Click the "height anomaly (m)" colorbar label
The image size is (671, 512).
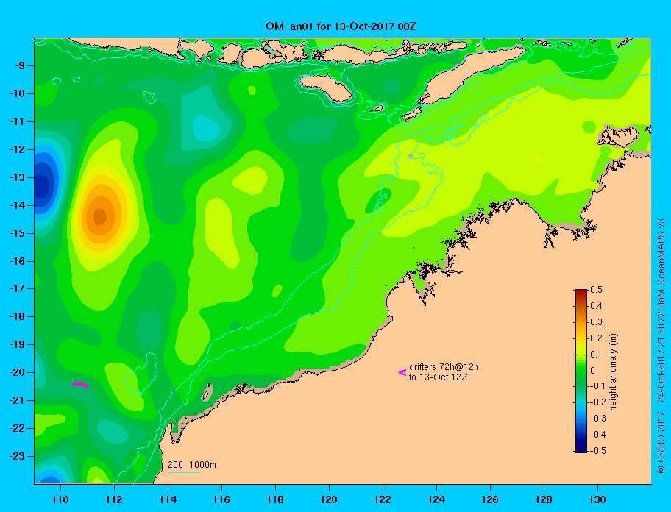613,372
